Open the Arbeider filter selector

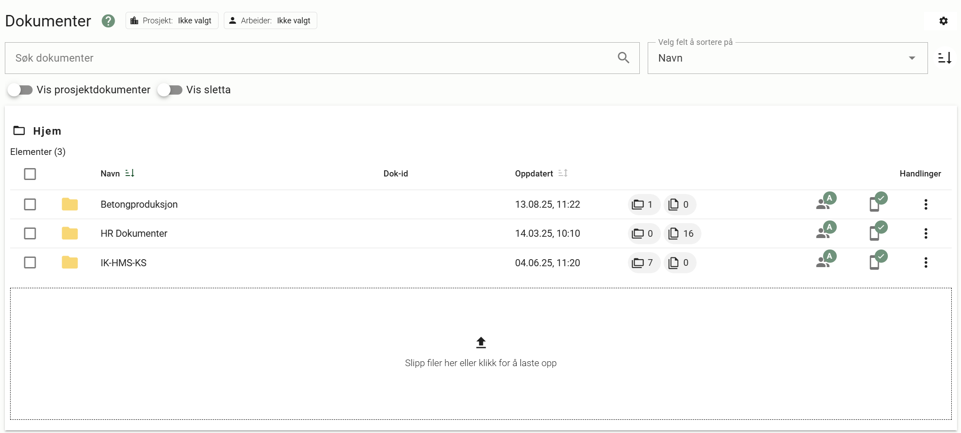click(270, 21)
